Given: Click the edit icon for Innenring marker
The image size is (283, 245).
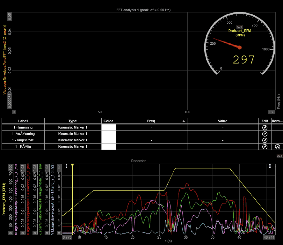Looking at the screenshot, I should point(265,127).
